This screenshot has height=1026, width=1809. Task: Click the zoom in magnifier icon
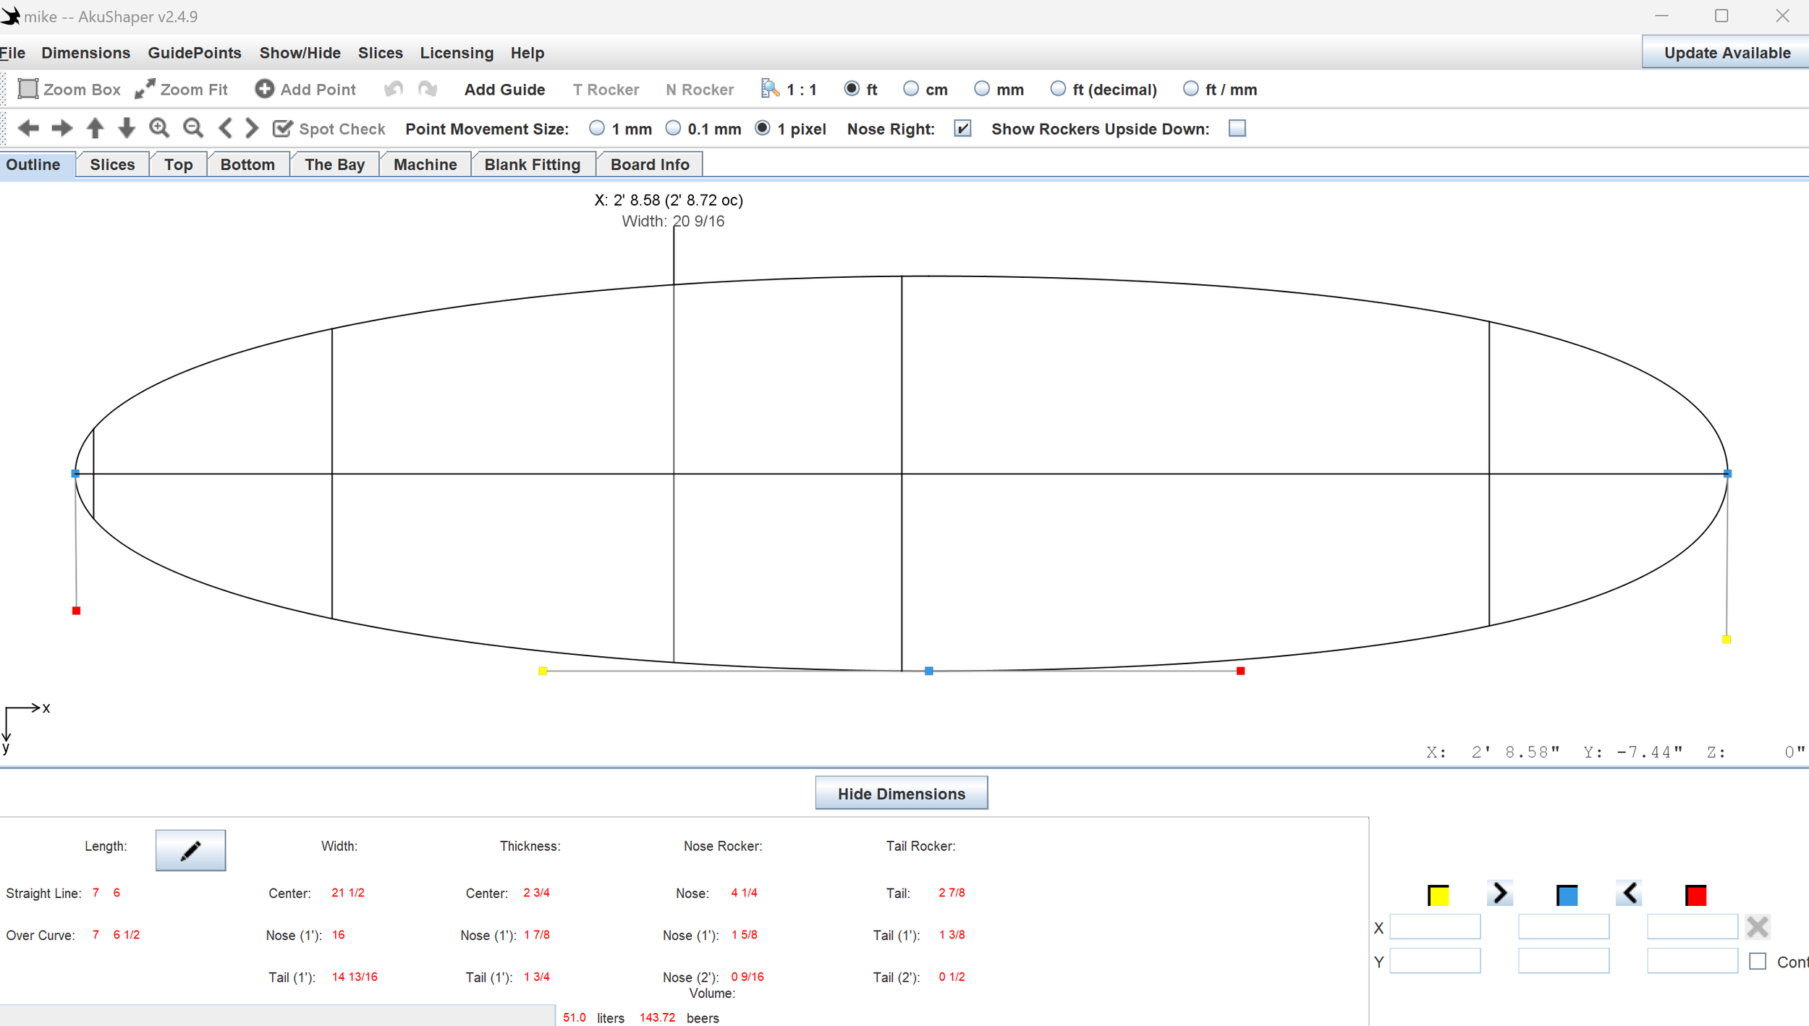click(160, 128)
